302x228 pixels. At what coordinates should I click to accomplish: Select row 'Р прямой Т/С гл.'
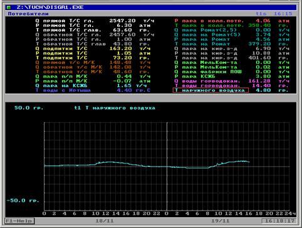93,25
